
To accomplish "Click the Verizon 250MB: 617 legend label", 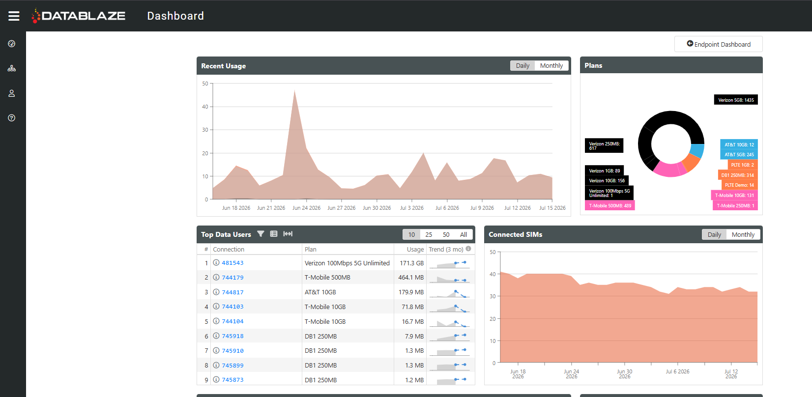I will pos(604,145).
